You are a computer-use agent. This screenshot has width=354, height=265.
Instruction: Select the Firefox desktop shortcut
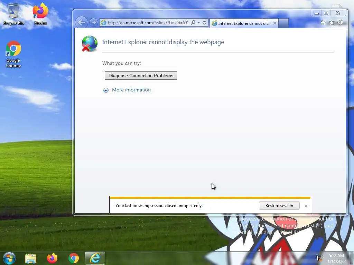click(x=40, y=14)
